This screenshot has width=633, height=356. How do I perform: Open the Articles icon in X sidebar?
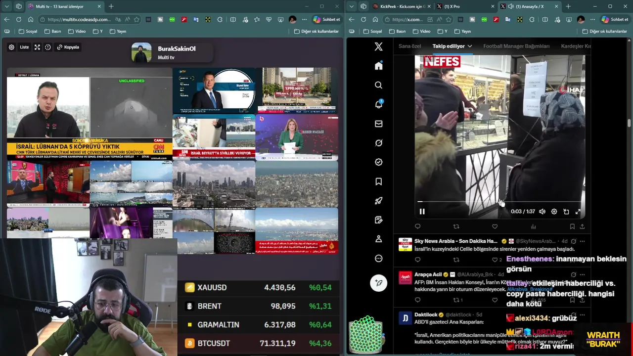tap(378, 220)
